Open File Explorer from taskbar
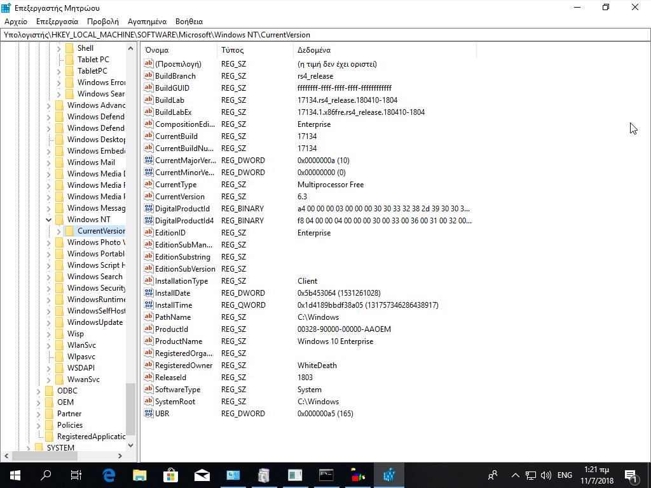The width and height of the screenshot is (651, 488). pos(139,475)
